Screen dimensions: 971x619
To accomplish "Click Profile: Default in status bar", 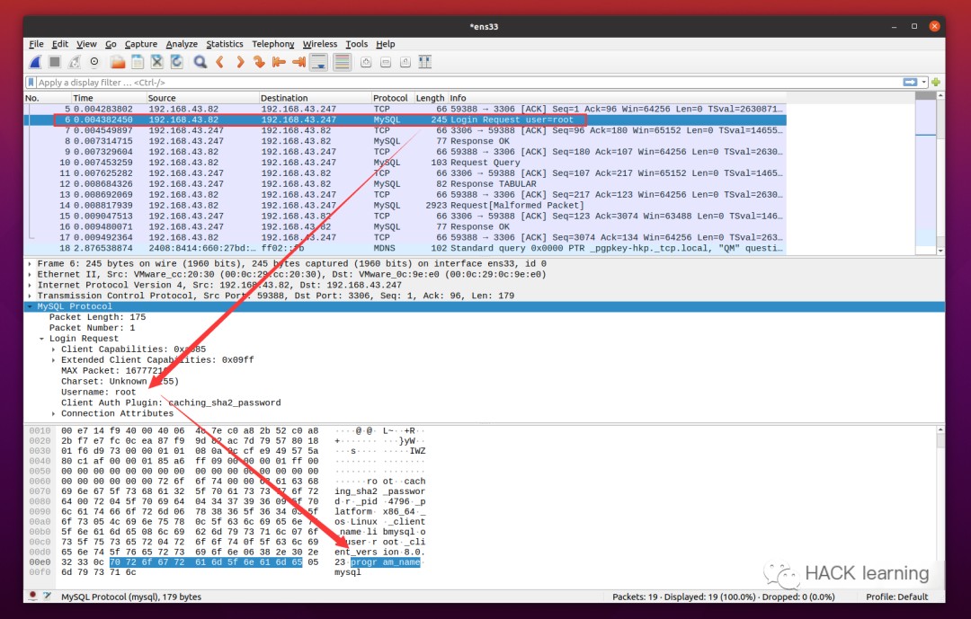I will 896,597.
